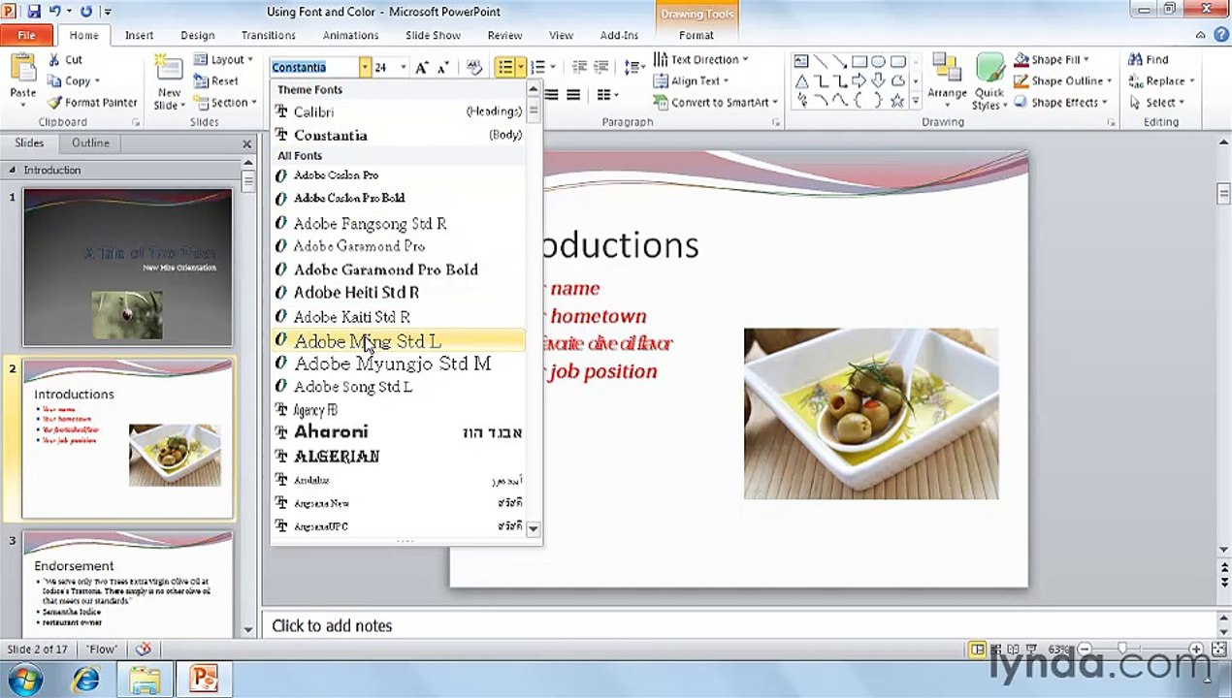The width and height of the screenshot is (1232, 698).
Task: Open Align Text dropdown
Action: pos(692,80)
